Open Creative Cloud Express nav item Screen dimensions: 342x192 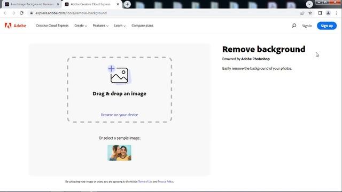coord(52,26)
